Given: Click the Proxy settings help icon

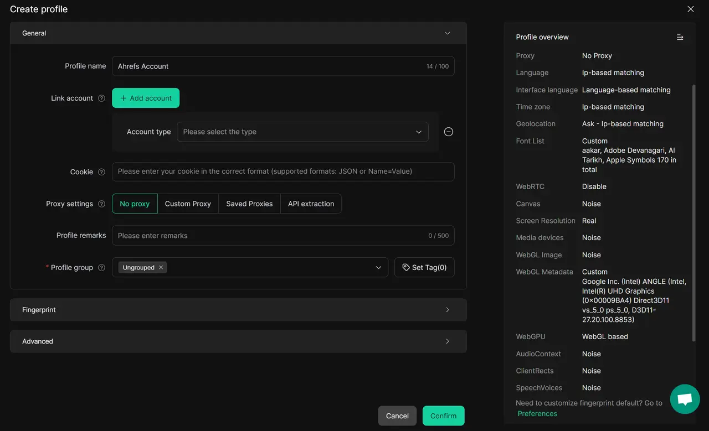Looking at the screenshot, I should [101, 204].
